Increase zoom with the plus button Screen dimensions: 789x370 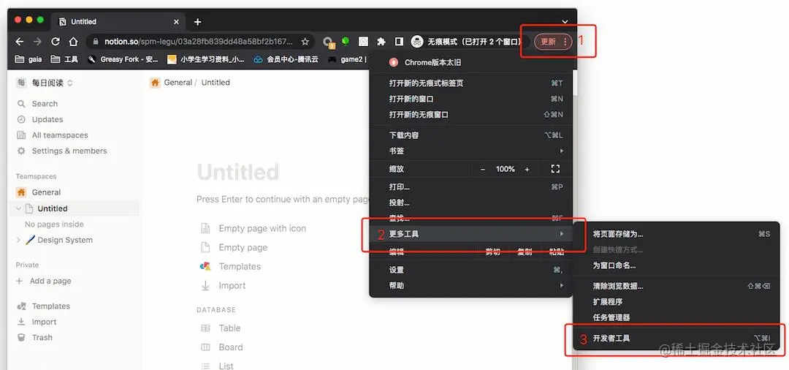pos(527,169)
